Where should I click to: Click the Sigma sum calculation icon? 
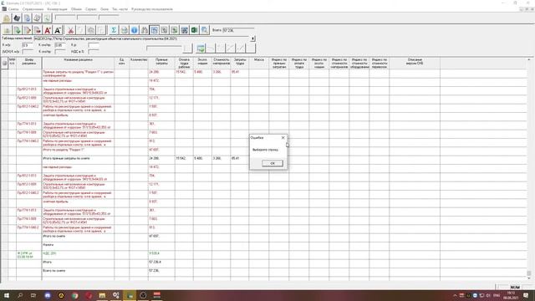(x=114, y=30)
